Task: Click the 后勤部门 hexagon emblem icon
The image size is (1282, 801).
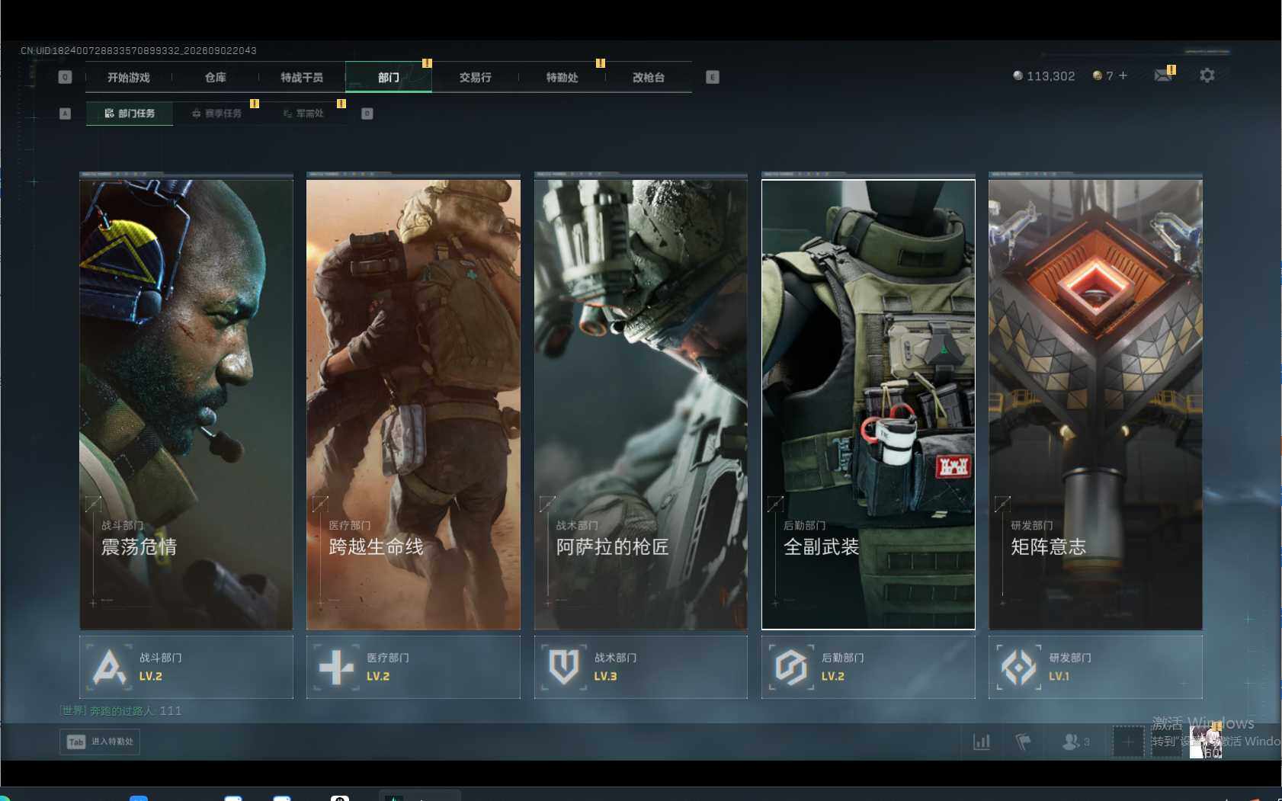Action: tap(791, 667)
